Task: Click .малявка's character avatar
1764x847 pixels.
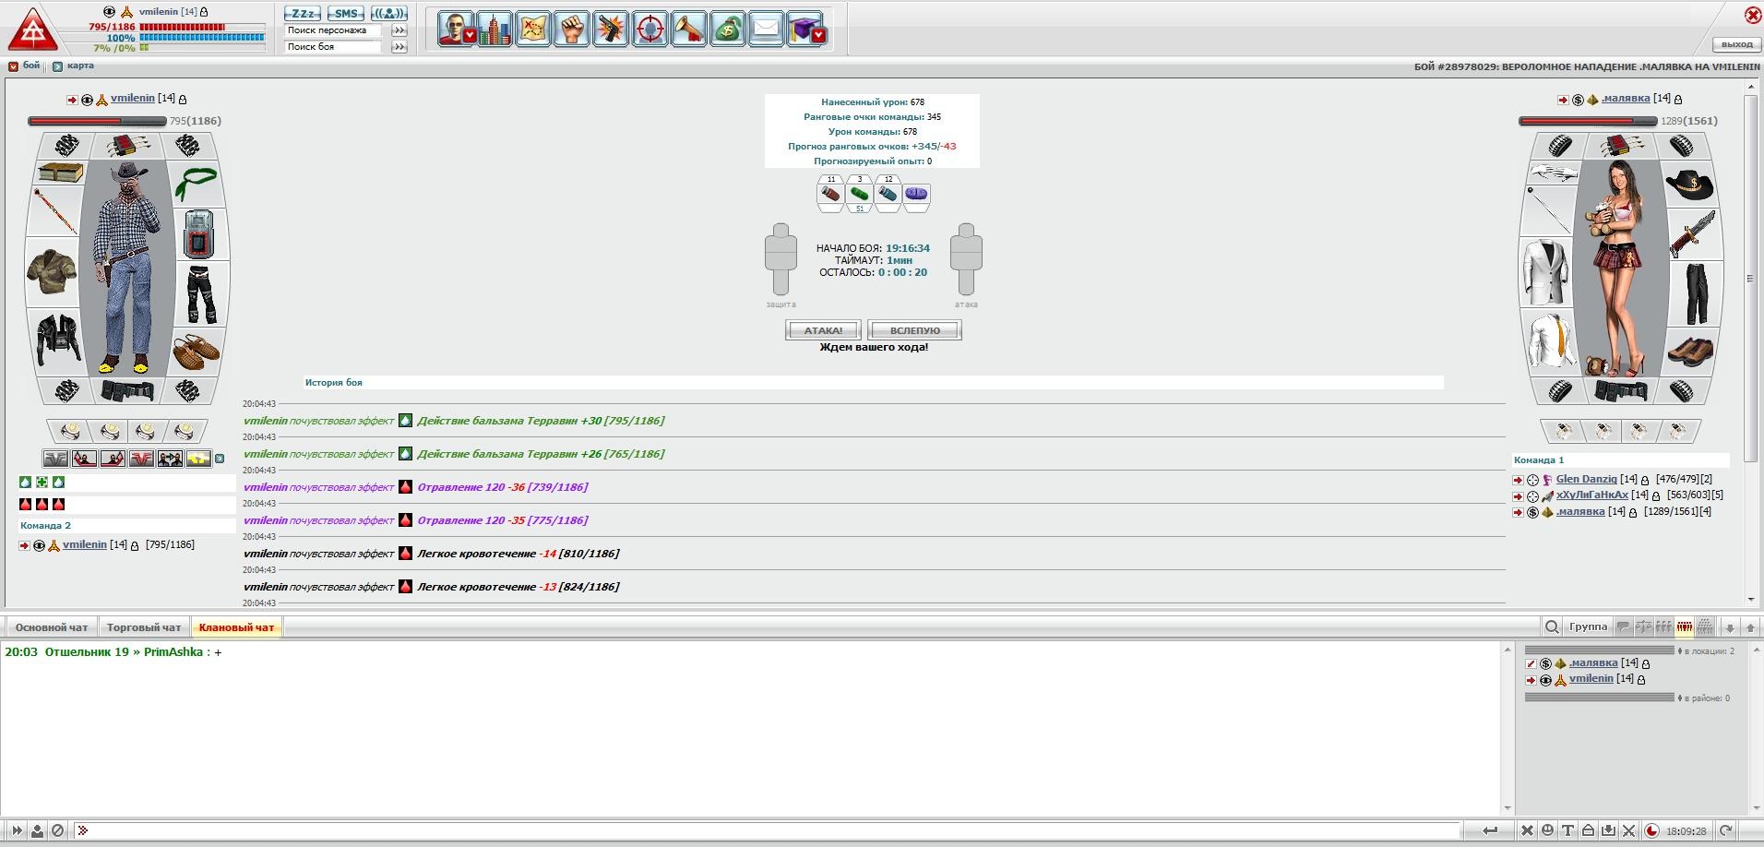Action: click(1621, 268)
